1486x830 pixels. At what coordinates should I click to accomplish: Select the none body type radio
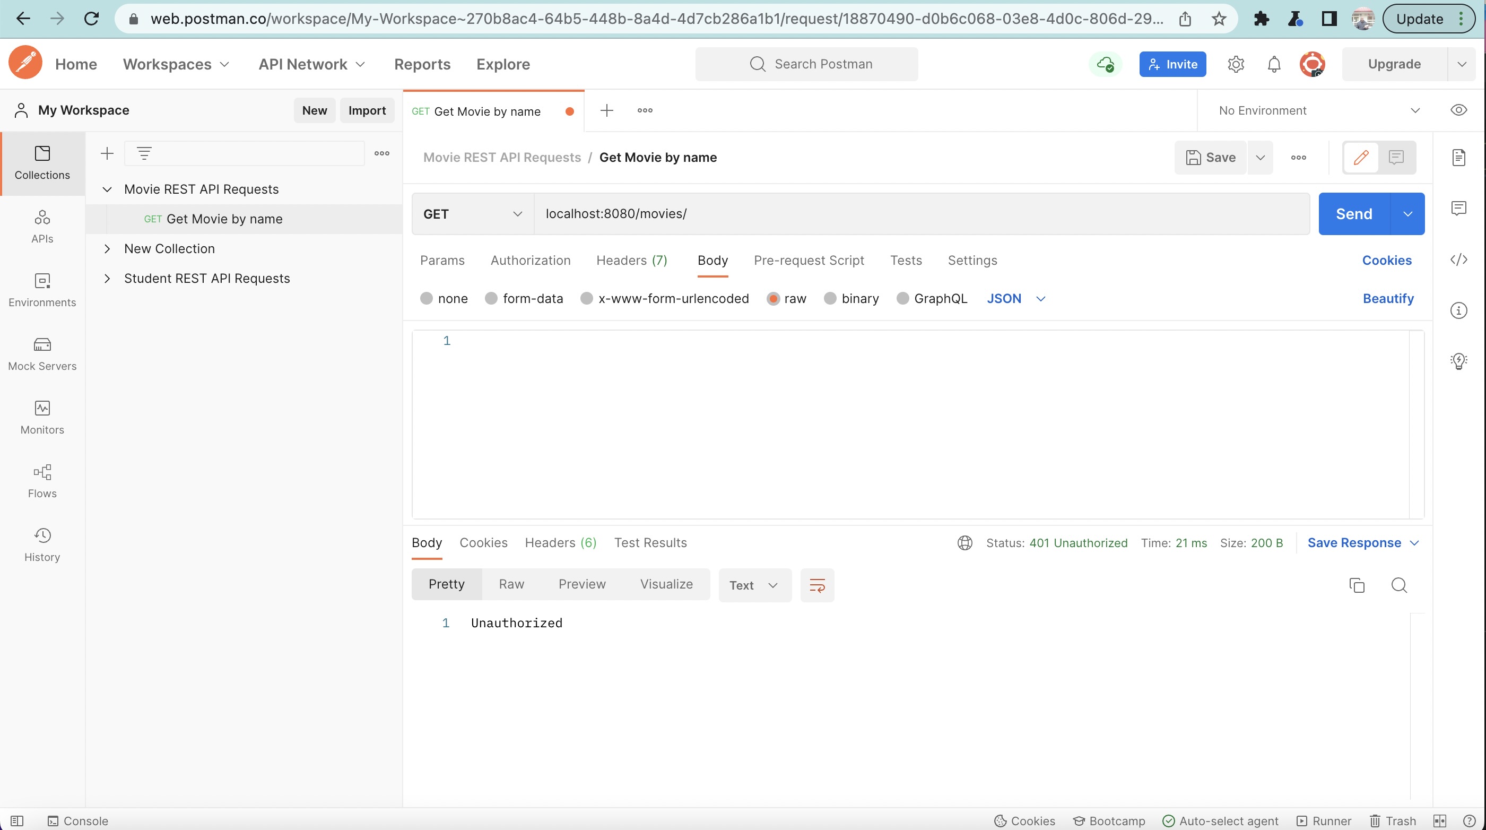coord(425,298)
